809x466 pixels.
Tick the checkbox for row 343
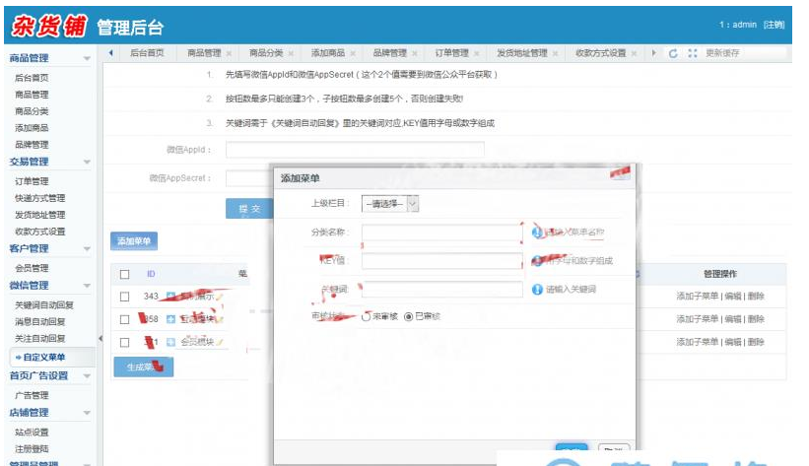(x=124, y=297)
